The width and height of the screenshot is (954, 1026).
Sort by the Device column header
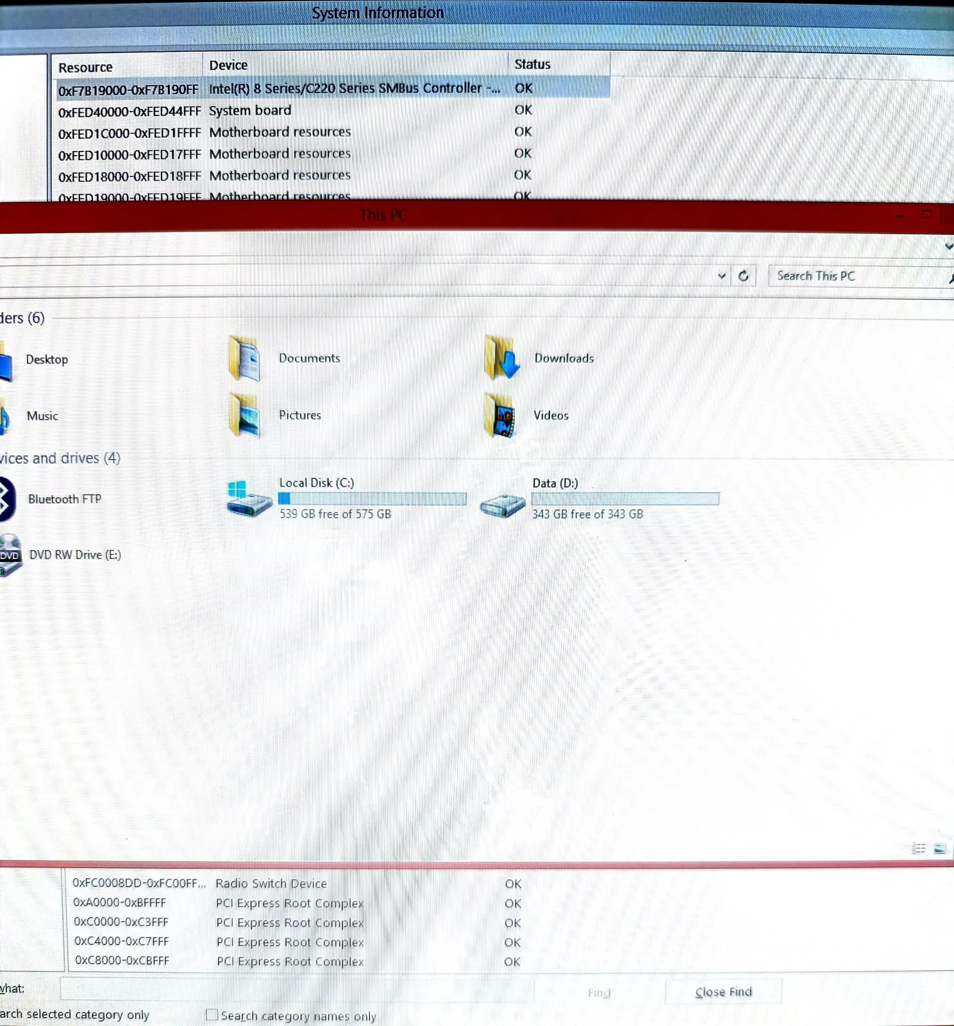pyautogui.click(x=356, y=65)
